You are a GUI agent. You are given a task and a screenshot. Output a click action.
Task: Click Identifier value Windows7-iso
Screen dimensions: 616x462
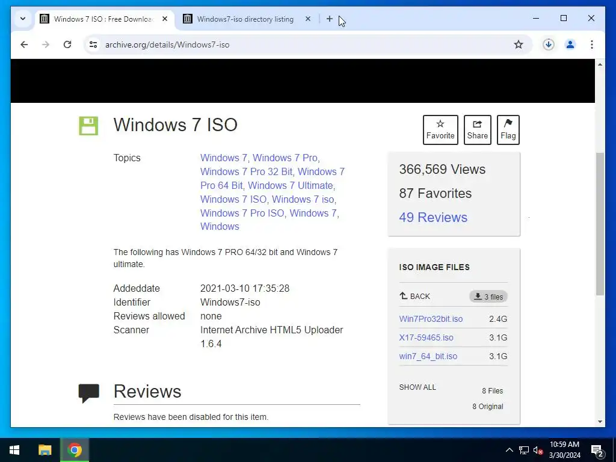click(x=230, y=302)
